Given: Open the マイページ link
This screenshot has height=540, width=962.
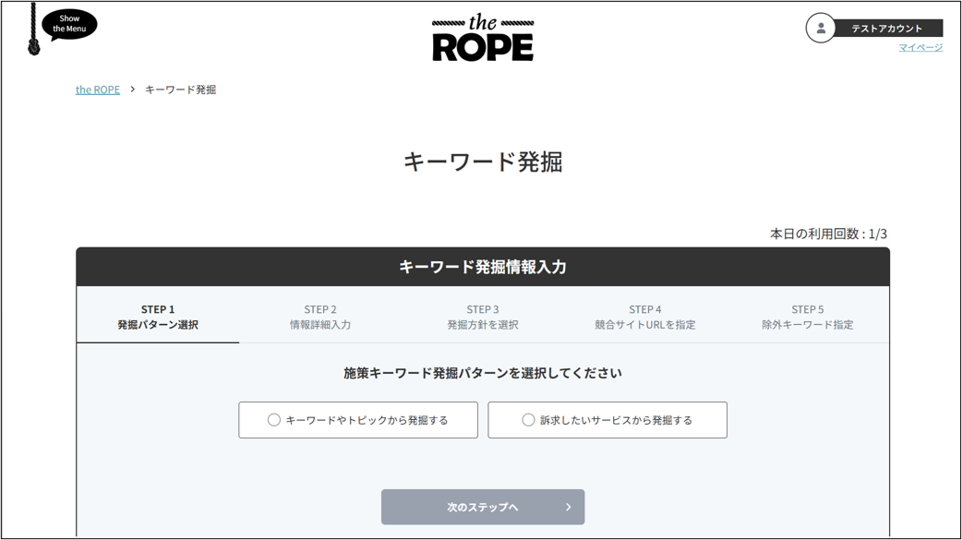Looking at the screenshot, I should tap(920, 47).
